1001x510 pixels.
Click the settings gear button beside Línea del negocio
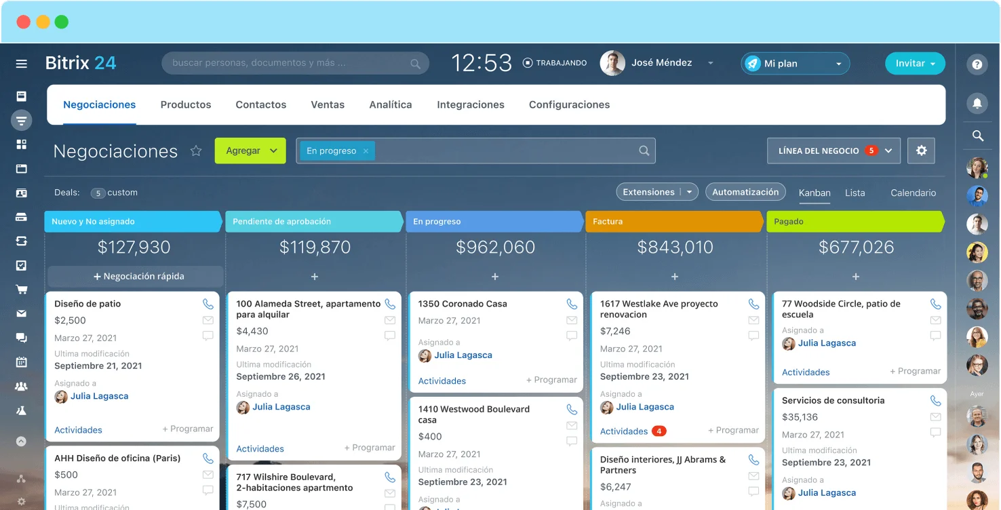pyautogui.click(x=921, y=151)
